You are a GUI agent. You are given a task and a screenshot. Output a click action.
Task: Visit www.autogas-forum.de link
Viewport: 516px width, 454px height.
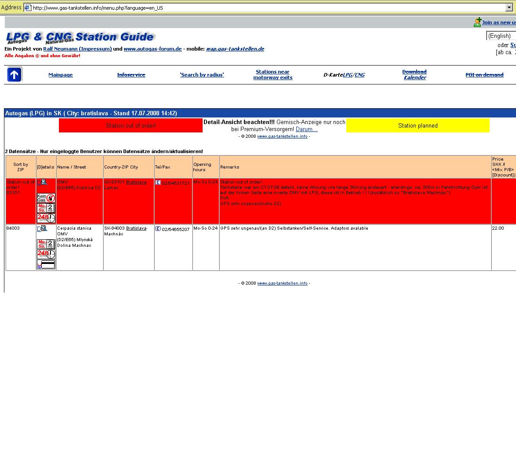(x=153, y=49)
